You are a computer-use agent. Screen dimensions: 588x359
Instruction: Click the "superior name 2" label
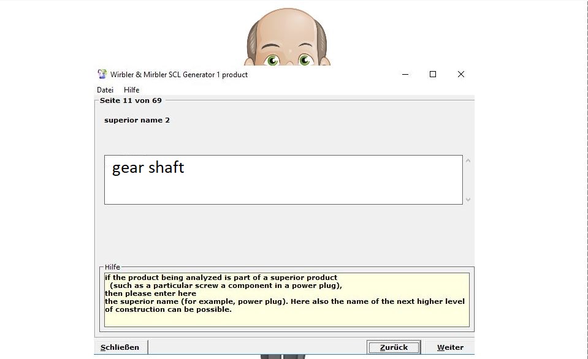point(137,120)
